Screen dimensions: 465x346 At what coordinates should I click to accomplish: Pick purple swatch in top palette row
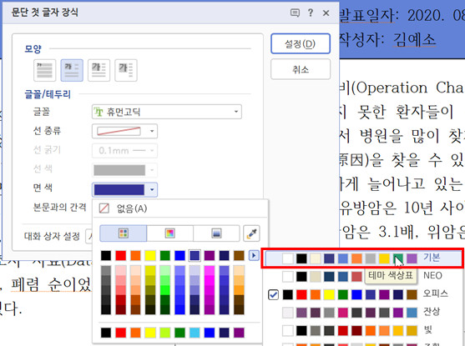tap(210, 256)
